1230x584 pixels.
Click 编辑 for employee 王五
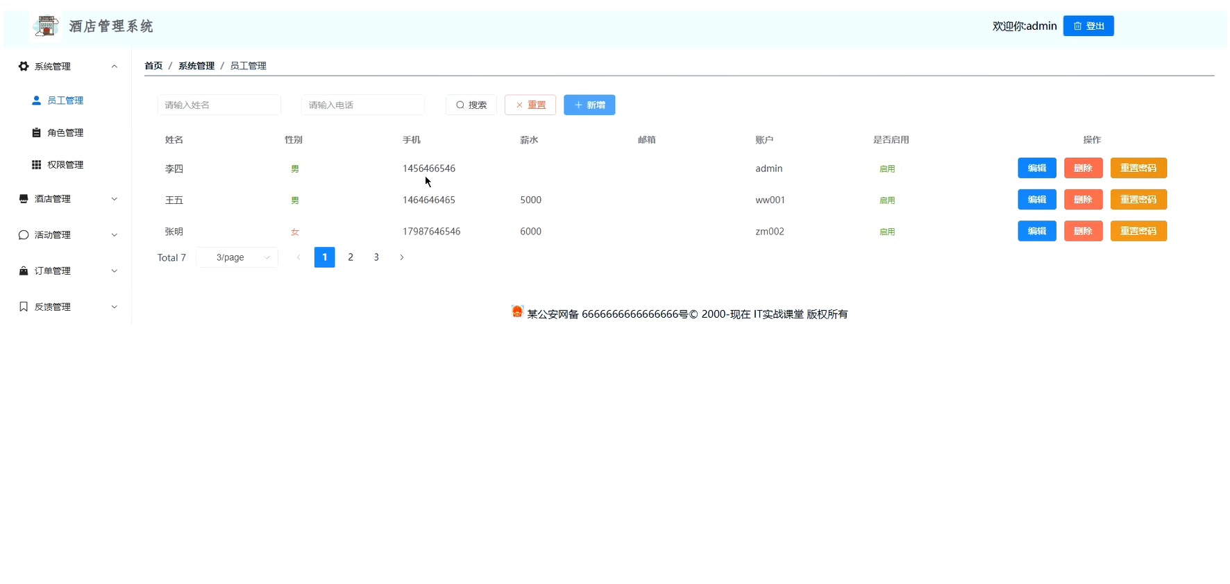(x=1037, y=199)
